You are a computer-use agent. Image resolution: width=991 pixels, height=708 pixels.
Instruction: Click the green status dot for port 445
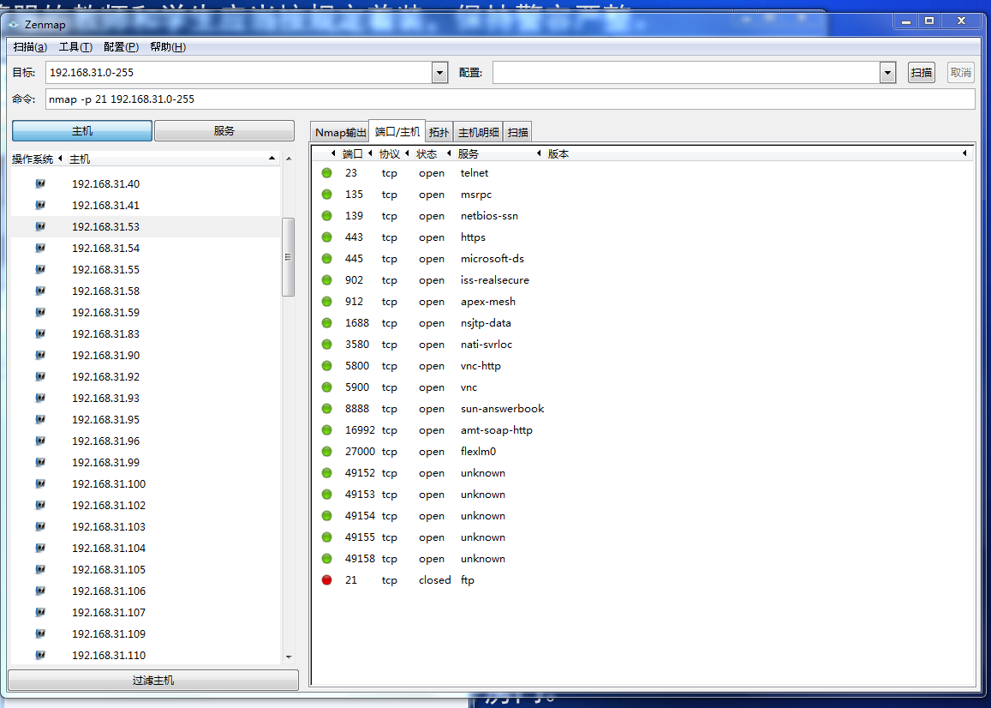click(326, 258)
